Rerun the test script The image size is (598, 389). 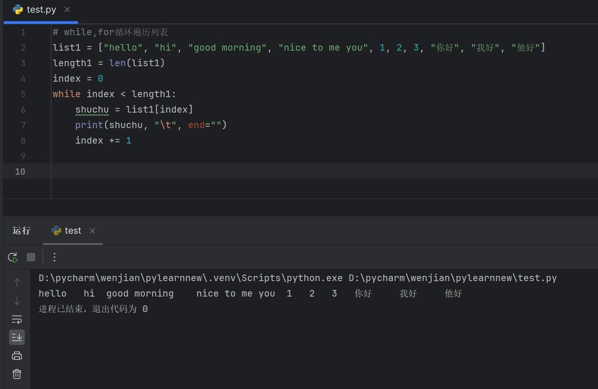click(x=13, y=257)
